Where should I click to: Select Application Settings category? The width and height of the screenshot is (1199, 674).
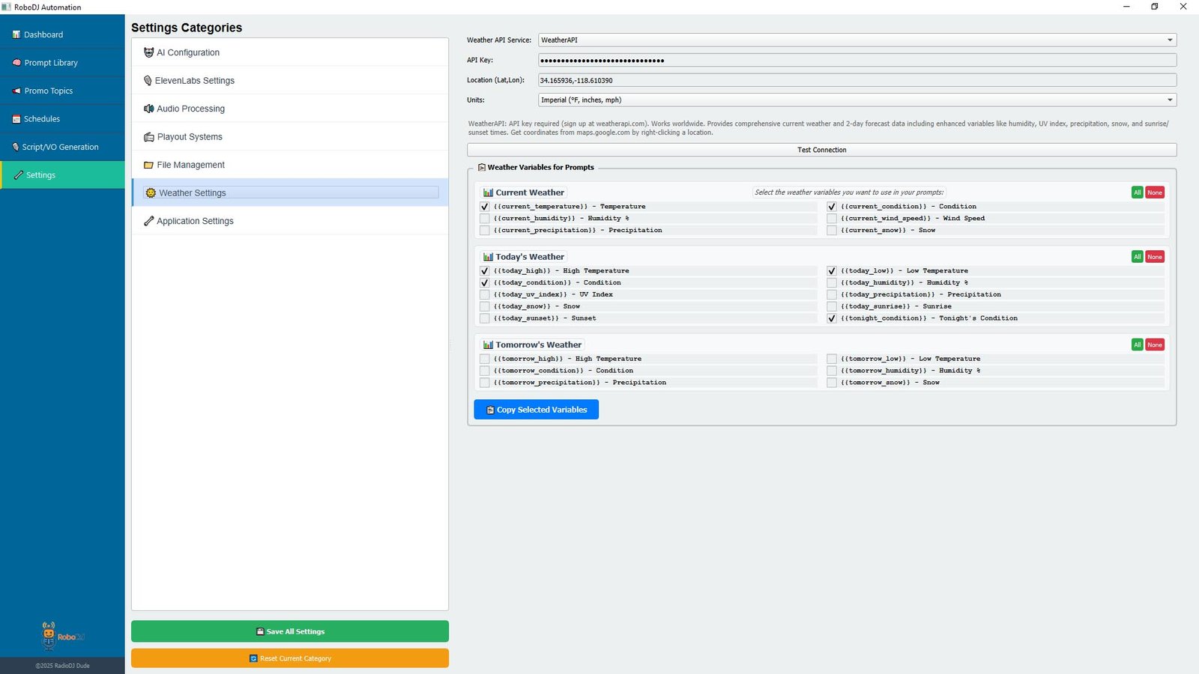[x=195, y=221]
